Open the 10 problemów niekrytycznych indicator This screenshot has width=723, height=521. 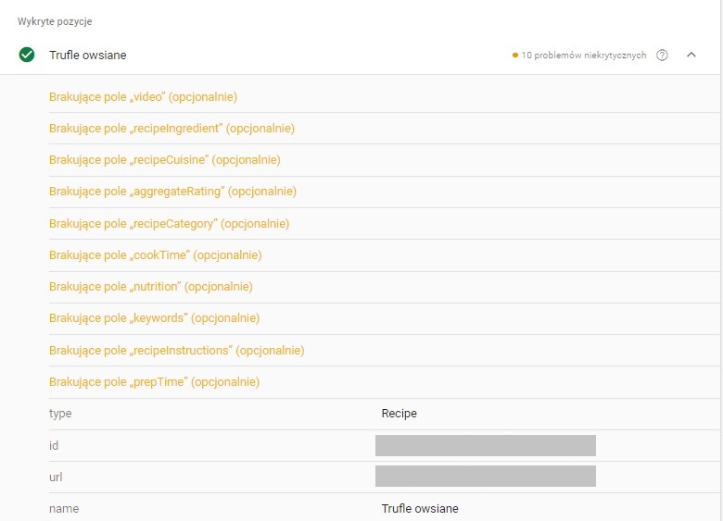tap(579, 56)
